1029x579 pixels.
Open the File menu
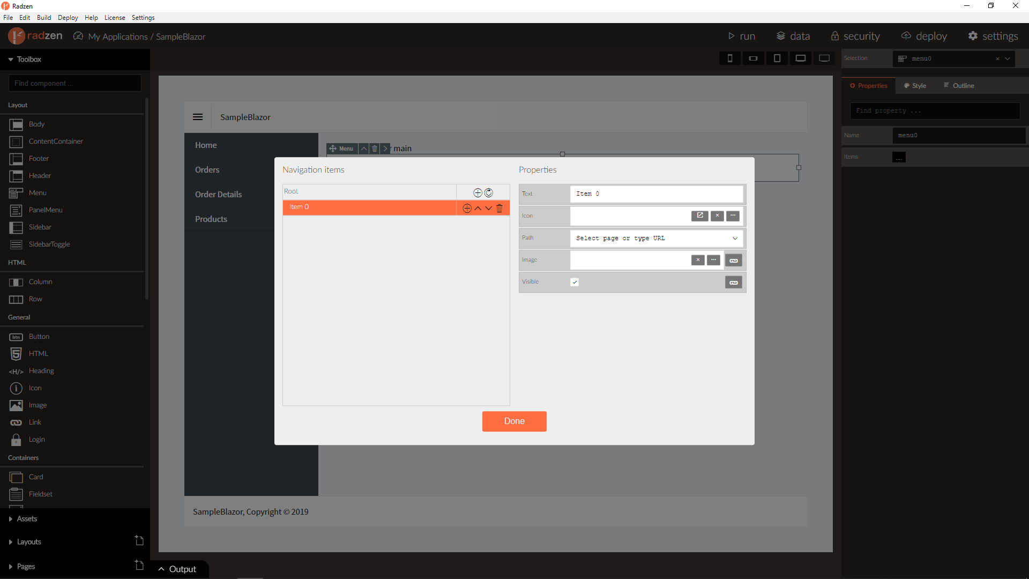[8, 18]
